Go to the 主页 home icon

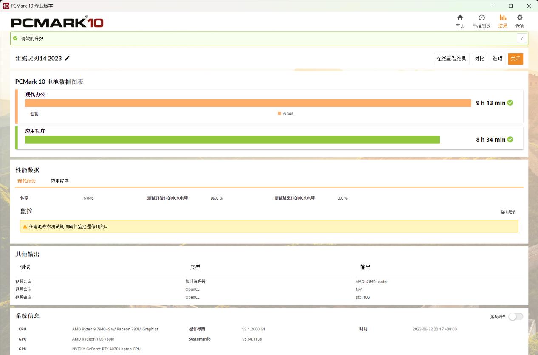460,18
